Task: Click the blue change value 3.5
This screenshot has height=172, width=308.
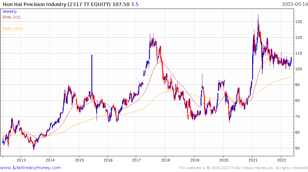Action: [x=135, y=4]
